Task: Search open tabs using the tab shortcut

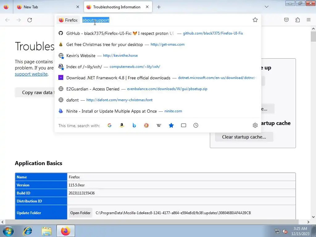Action: 183,125
